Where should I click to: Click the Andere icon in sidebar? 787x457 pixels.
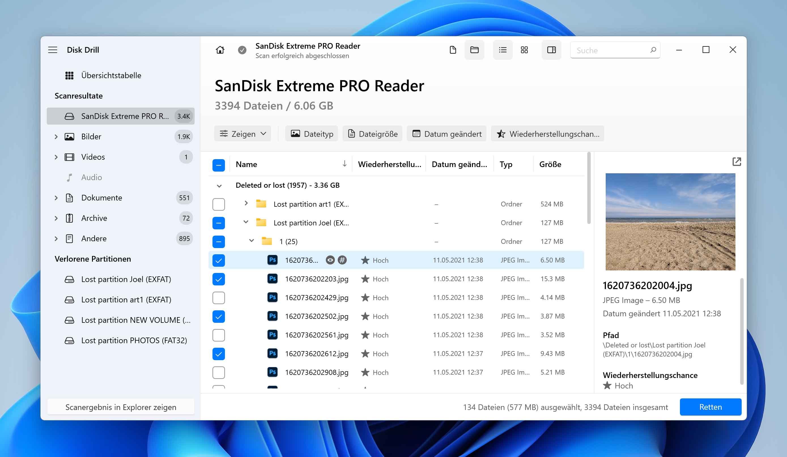click(x=69, y=238)
